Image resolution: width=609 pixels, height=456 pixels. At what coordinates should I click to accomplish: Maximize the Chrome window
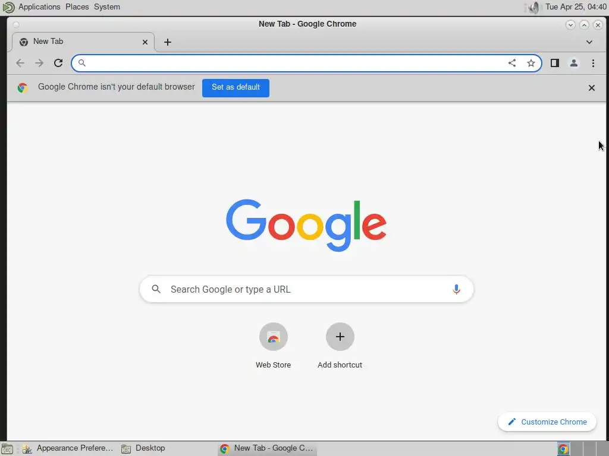coord(584,25)
